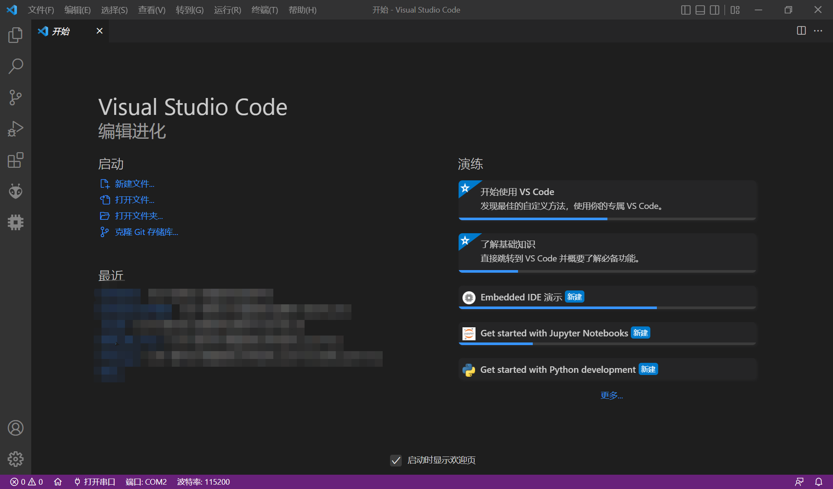Click the Python logo icon
Image resolution: width=833 pixels, height=489 pixels.
tap(469, 370)
